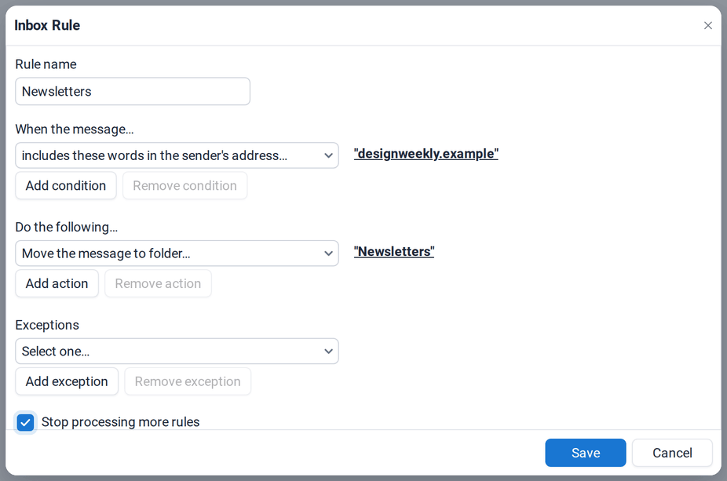727x481 pixels.
Task: Uncheck Stop processing more rules checkbox
Action: click(25, 422)
